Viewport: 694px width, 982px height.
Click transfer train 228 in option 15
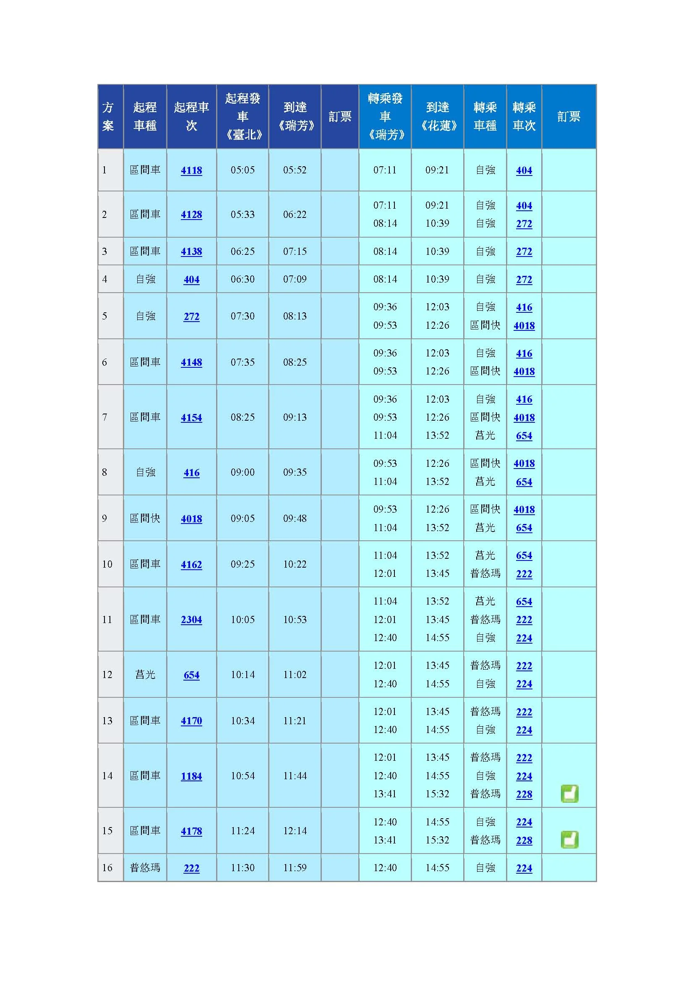coord(524,840)
